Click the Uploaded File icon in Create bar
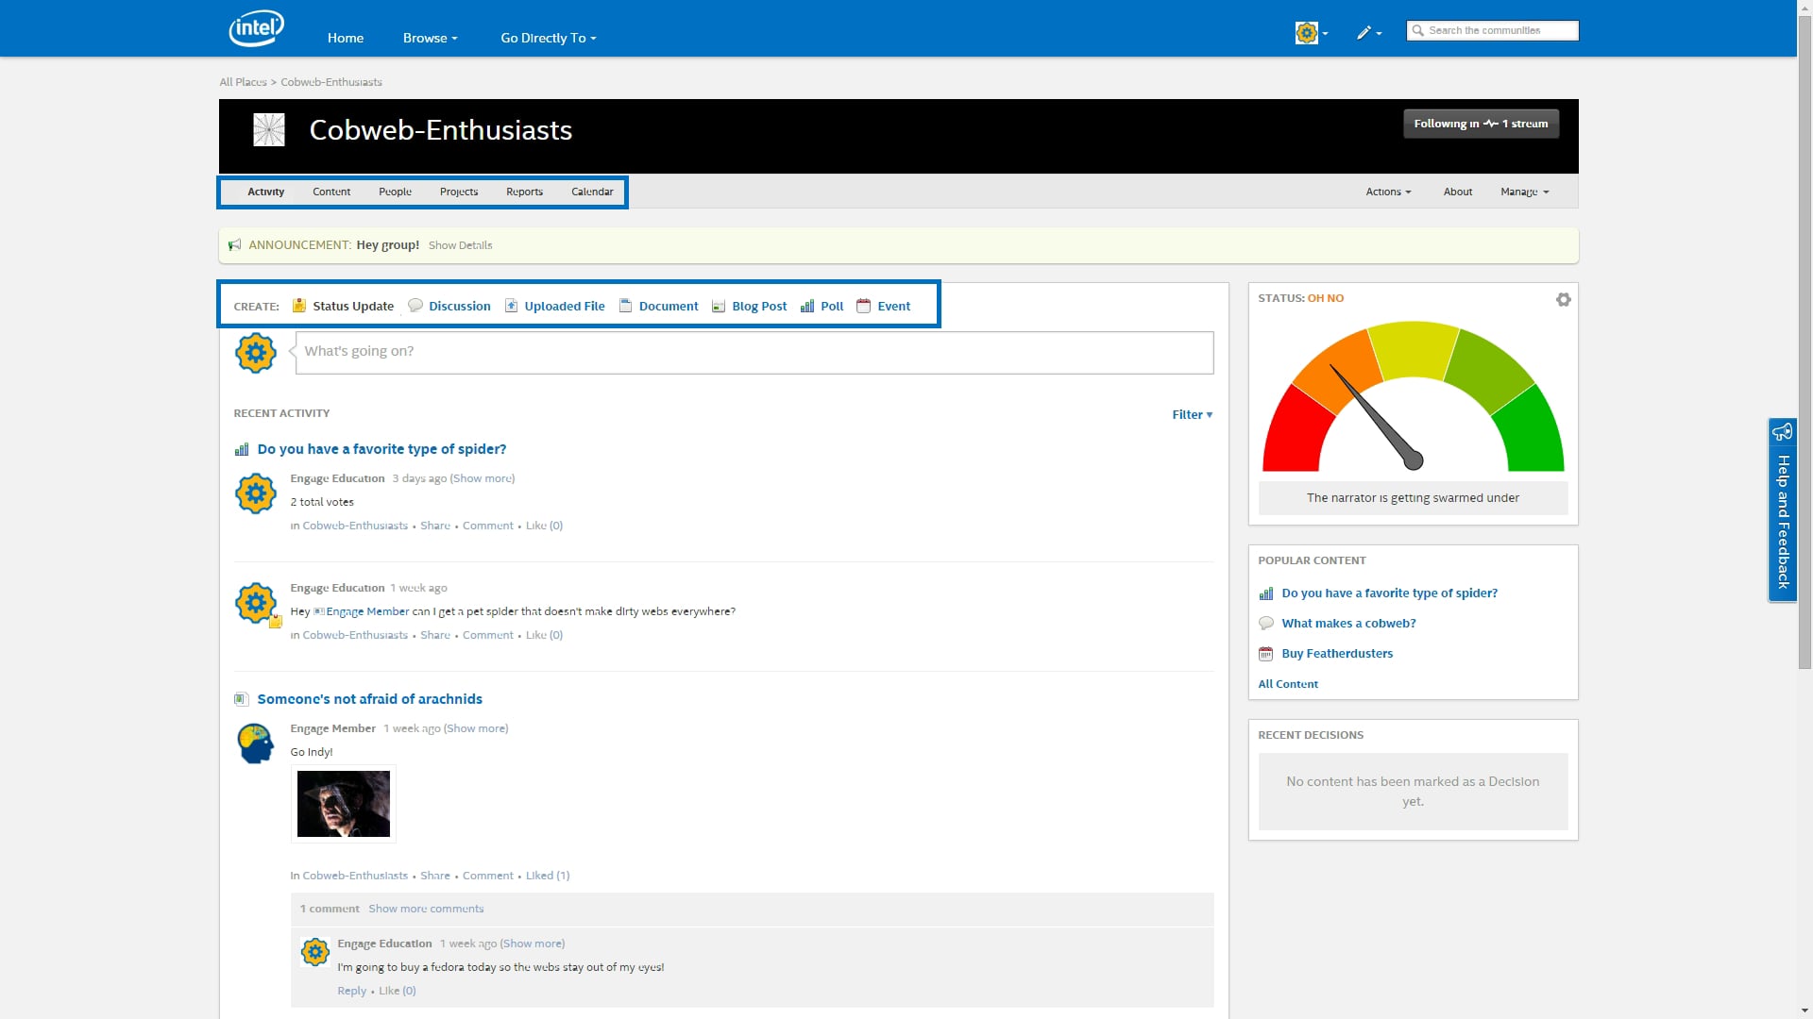Image resolution: width=1813 pixels, height=1019 pixels. (511, 306)
